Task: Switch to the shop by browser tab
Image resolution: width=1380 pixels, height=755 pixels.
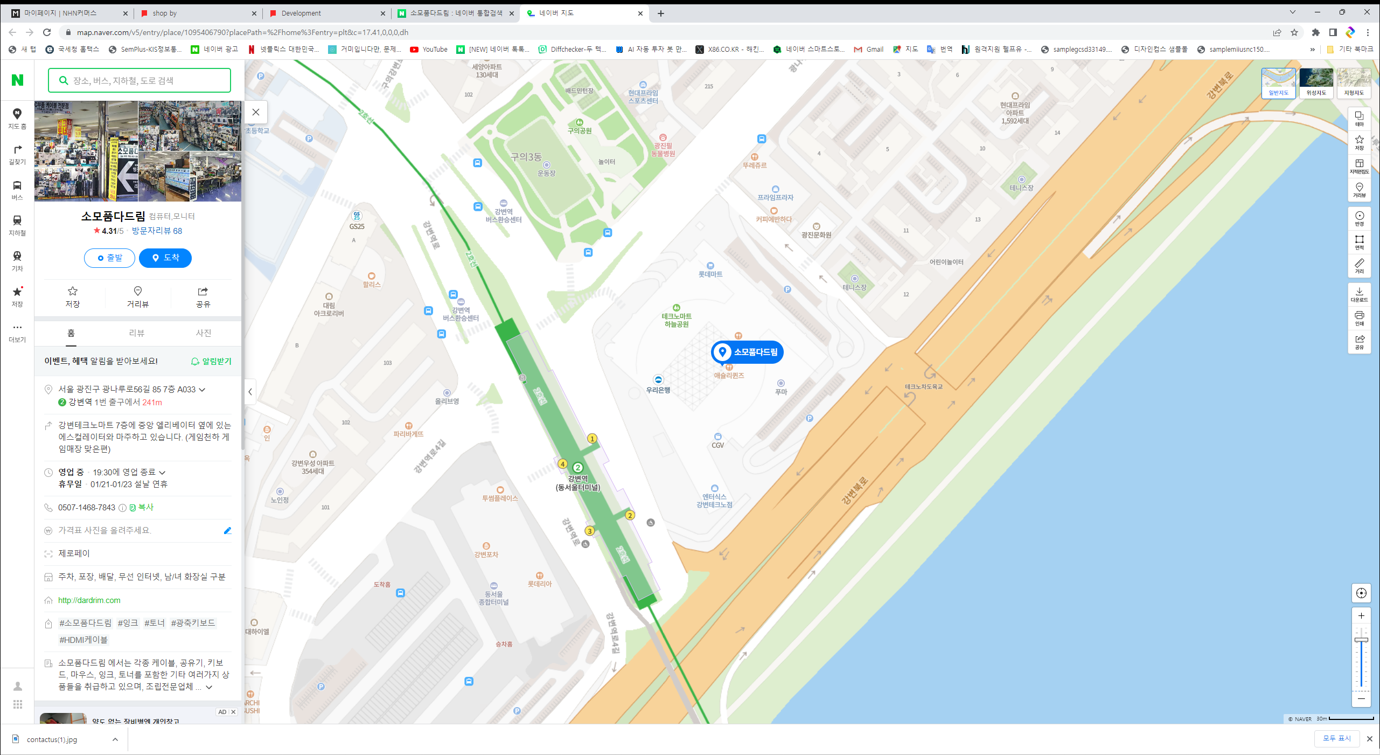Action: pyautogui.click(x=198, y=13)
